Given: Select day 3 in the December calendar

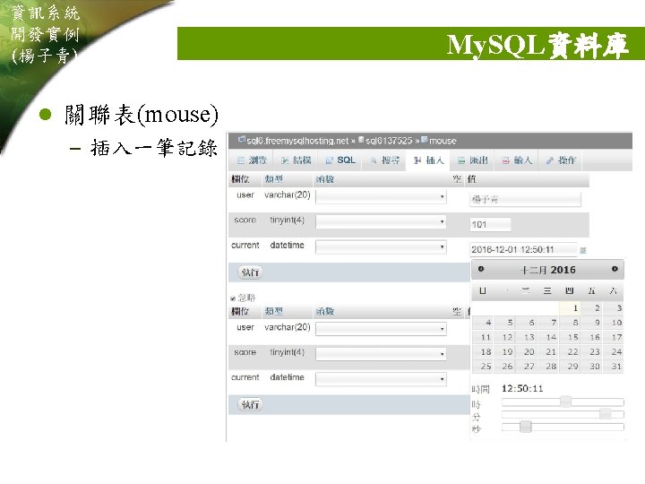Looking at the screenshot, I should [x=614, y=308].
